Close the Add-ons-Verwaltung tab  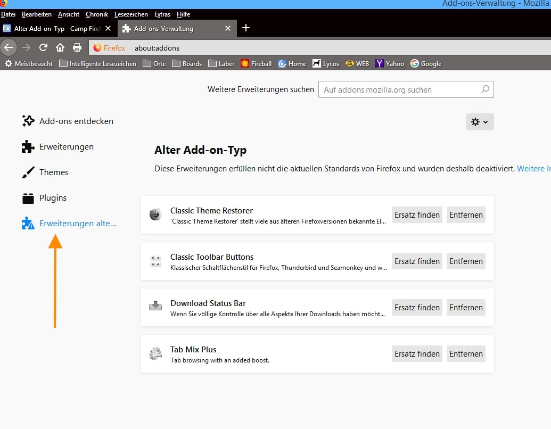pyautogui.click(x=228, y=28)
